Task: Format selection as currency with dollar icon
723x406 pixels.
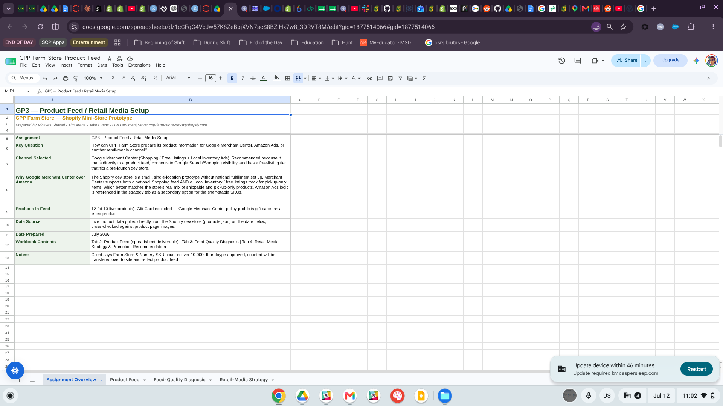Action: click(x=113, y=78)
